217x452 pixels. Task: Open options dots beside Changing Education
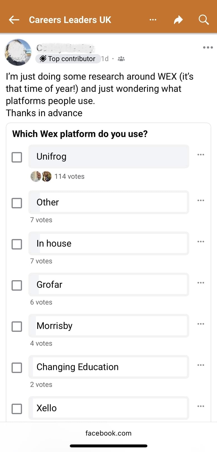click(201, 365)
